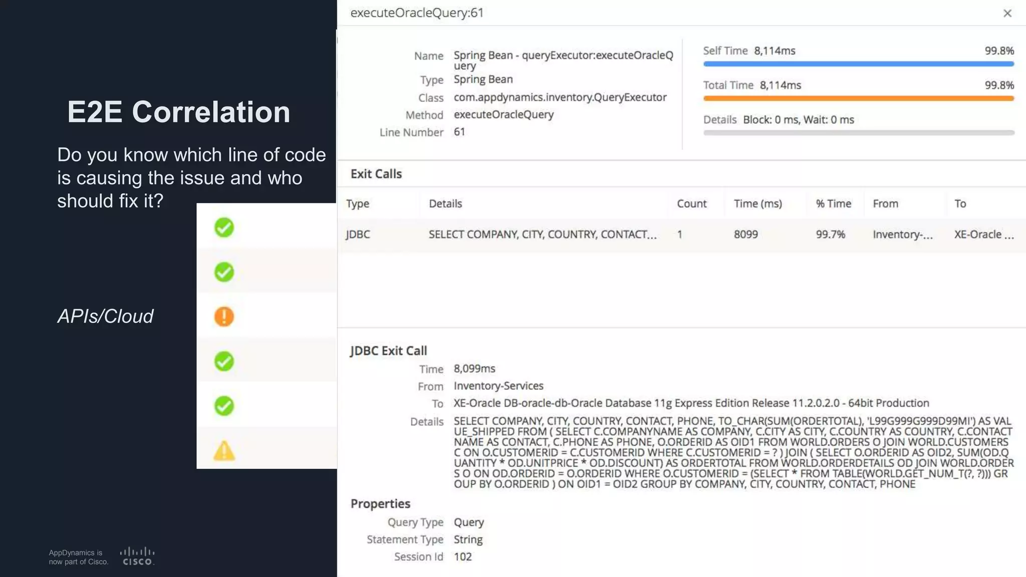Click the first green checkmark status icon
The width and height of the screenshot is (1026, 577).
point(224,227)
